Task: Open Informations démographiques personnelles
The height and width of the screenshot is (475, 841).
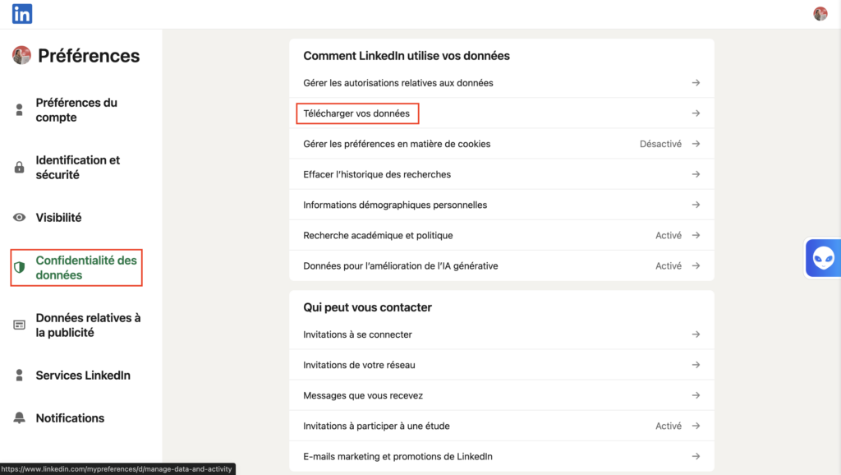Action: [x=502, y=205]
